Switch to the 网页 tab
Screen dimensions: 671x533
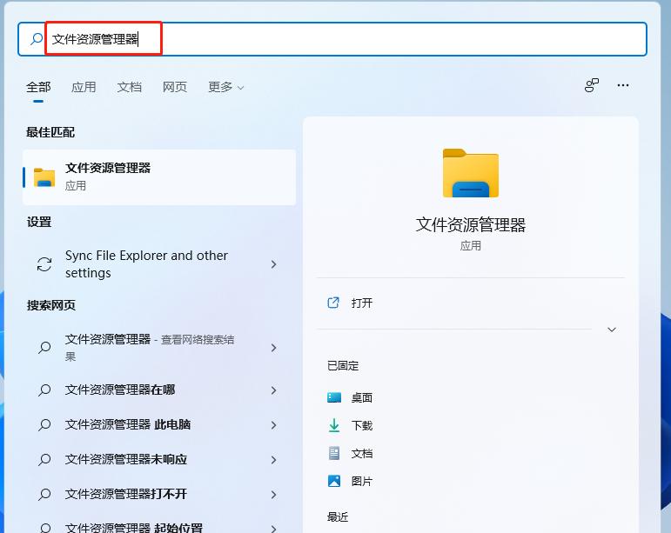click(x=175, y=87)
